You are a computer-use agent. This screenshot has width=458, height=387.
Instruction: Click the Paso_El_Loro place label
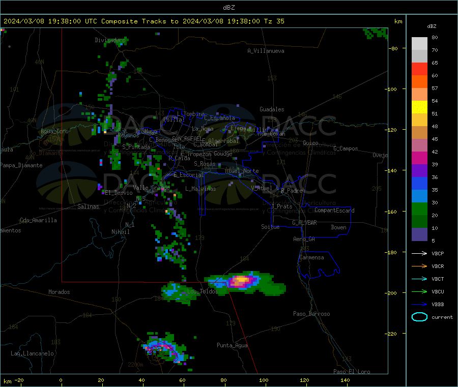point(352,372)
